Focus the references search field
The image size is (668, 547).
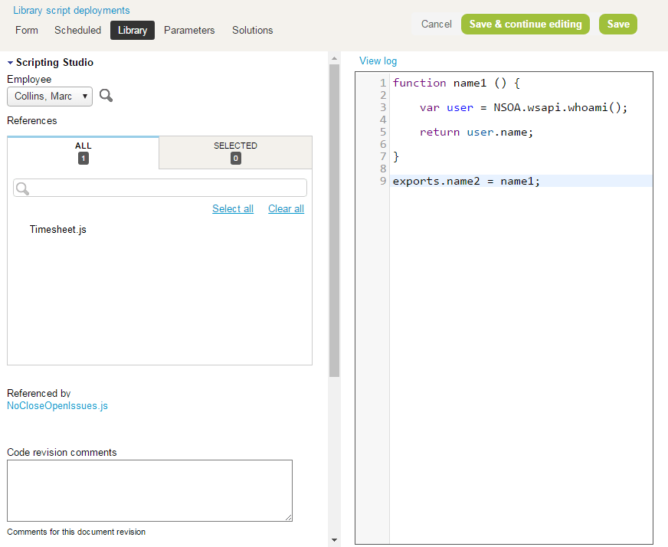point(160,188)
